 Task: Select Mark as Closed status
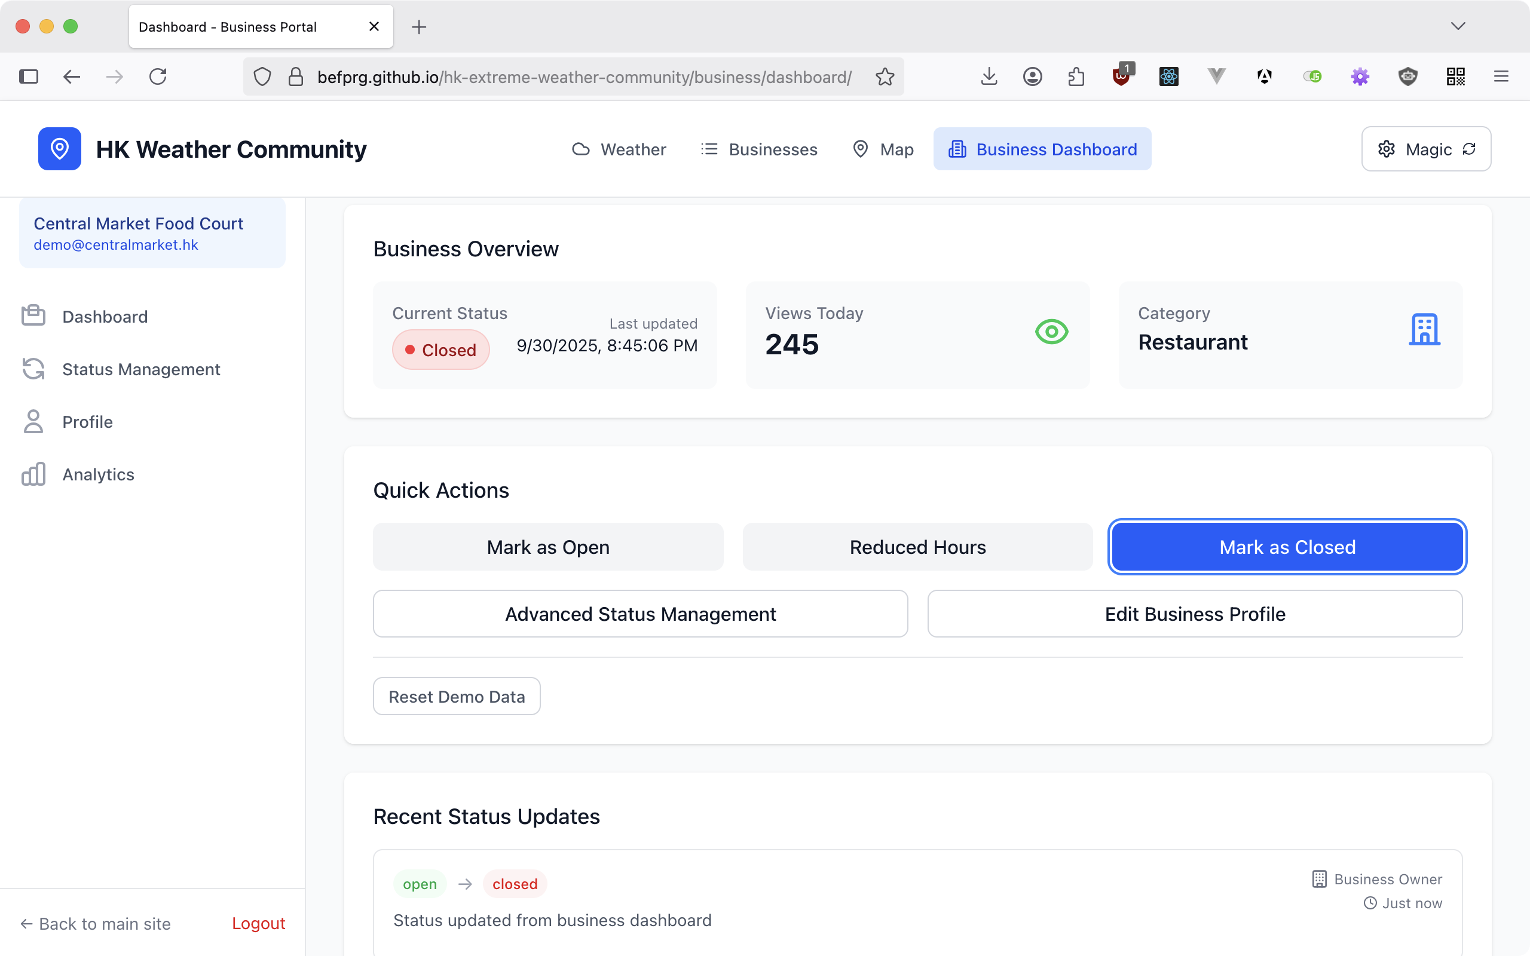point(1287,547)
